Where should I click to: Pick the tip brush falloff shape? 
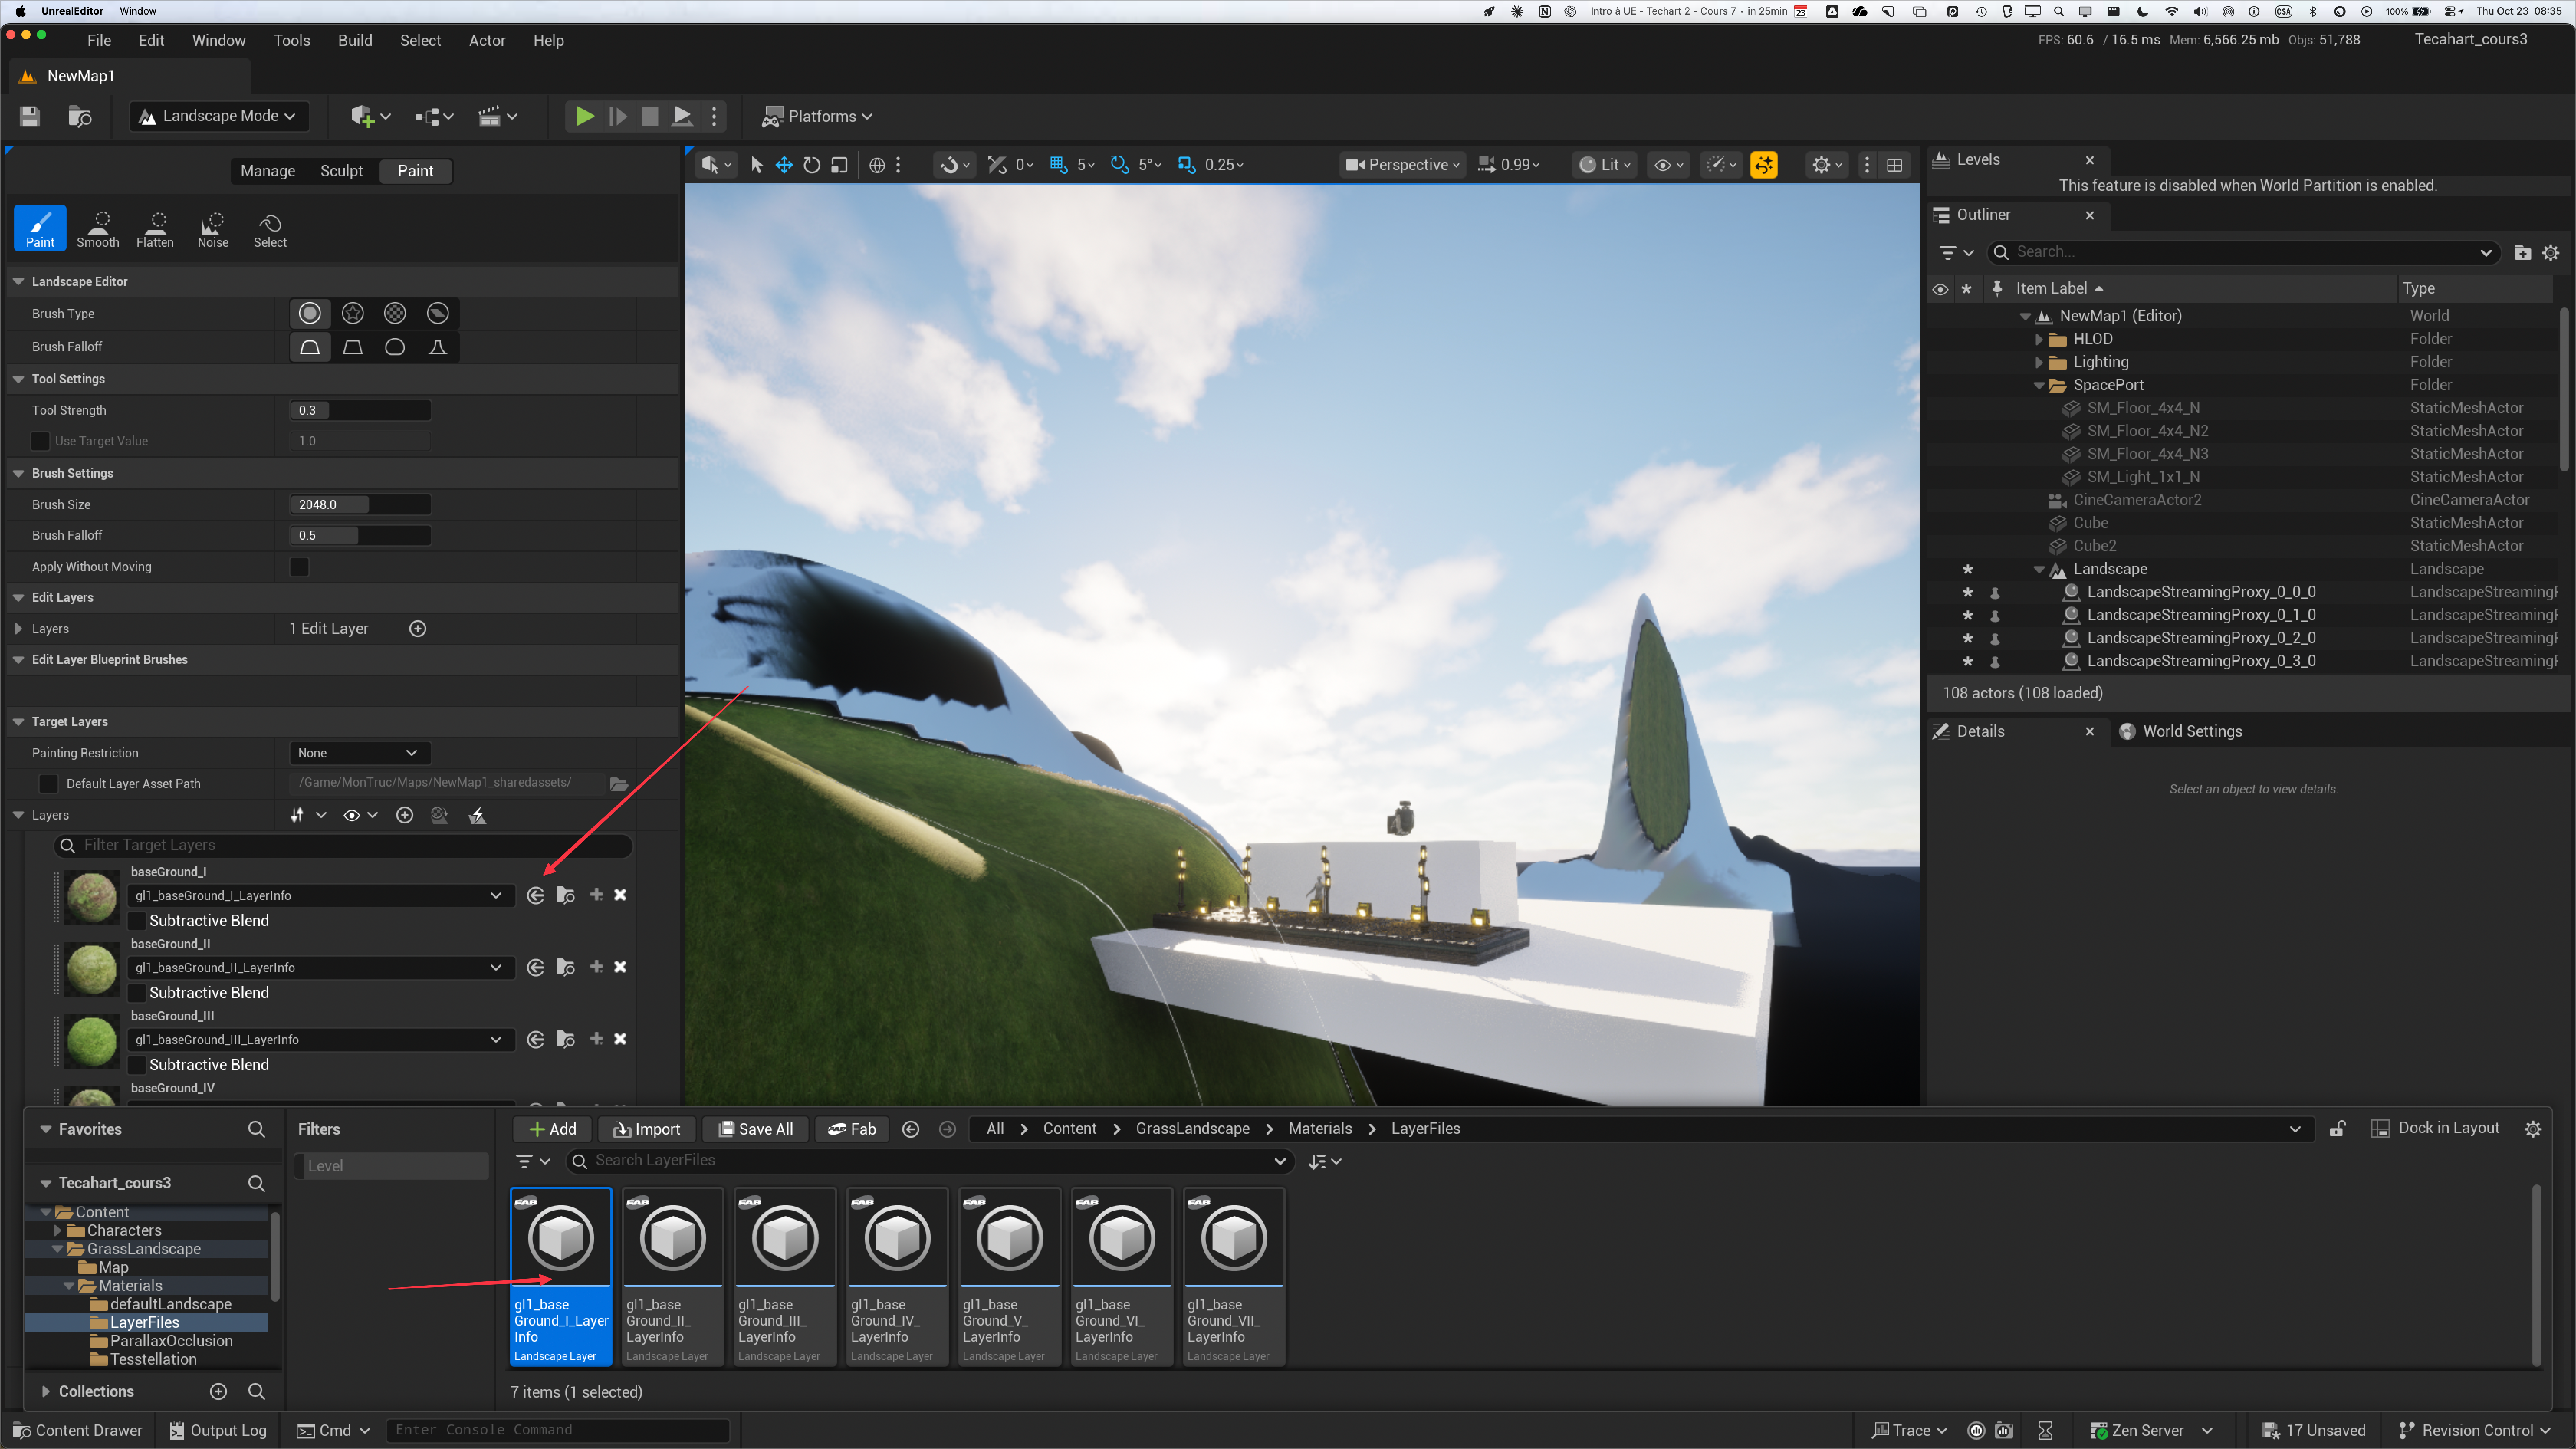[x=438, y=347]
